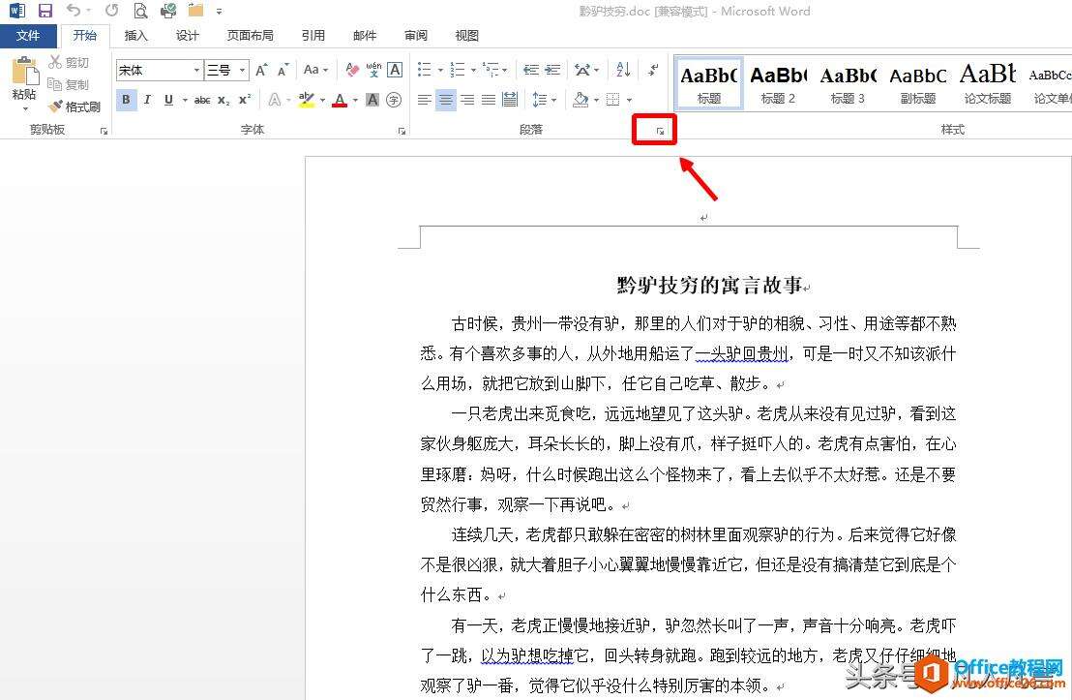The height and width of the screenshot is (700, 1072).
Task: Increase font size with the grow font icon
Action: tap(261, 70)
